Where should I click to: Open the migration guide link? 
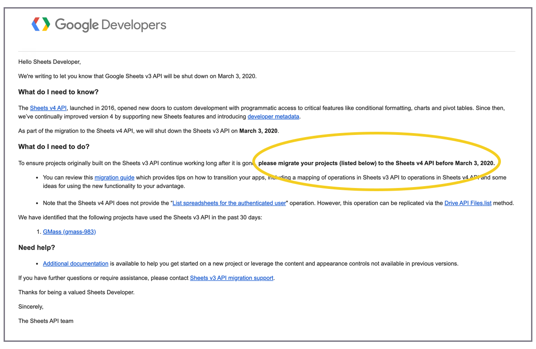click(114, 178)
